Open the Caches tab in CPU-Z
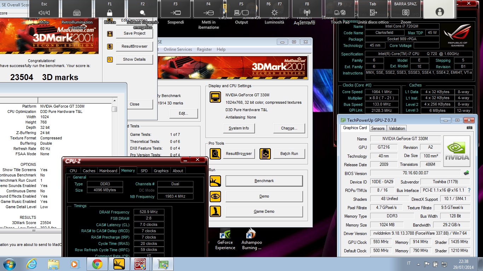 (x=89, y=170)
